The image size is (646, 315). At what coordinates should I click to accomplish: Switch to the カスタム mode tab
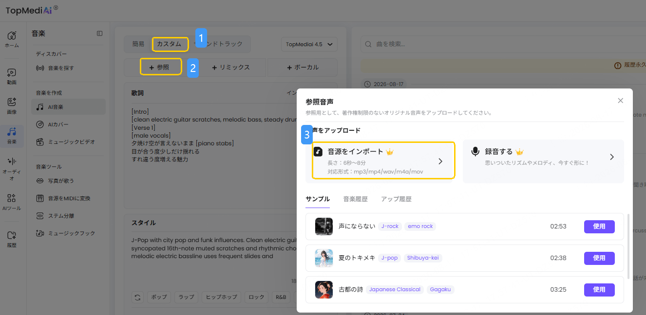[169, 44]
